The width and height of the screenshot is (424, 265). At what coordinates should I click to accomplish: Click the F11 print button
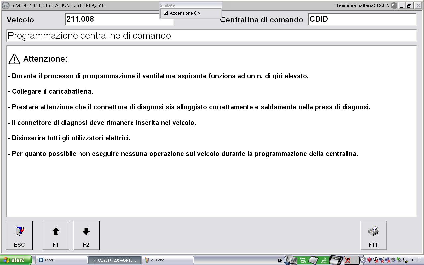pos(373,235)
